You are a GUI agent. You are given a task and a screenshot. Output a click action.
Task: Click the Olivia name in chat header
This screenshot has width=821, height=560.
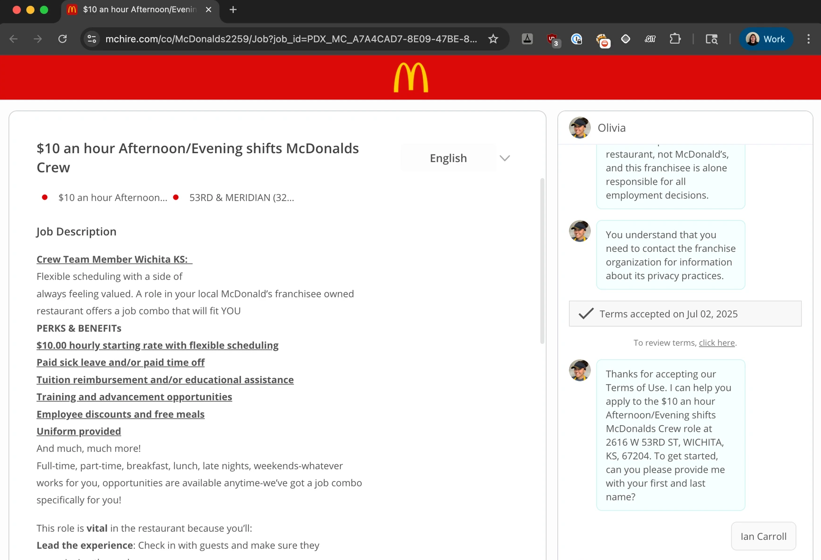pos(612,128)
